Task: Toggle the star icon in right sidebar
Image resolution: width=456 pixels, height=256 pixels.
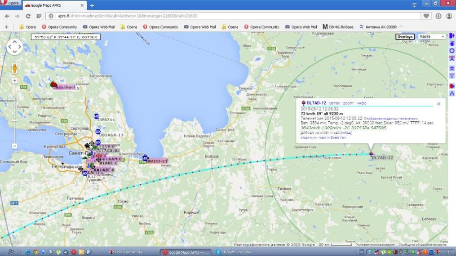Action: [452, 68]
